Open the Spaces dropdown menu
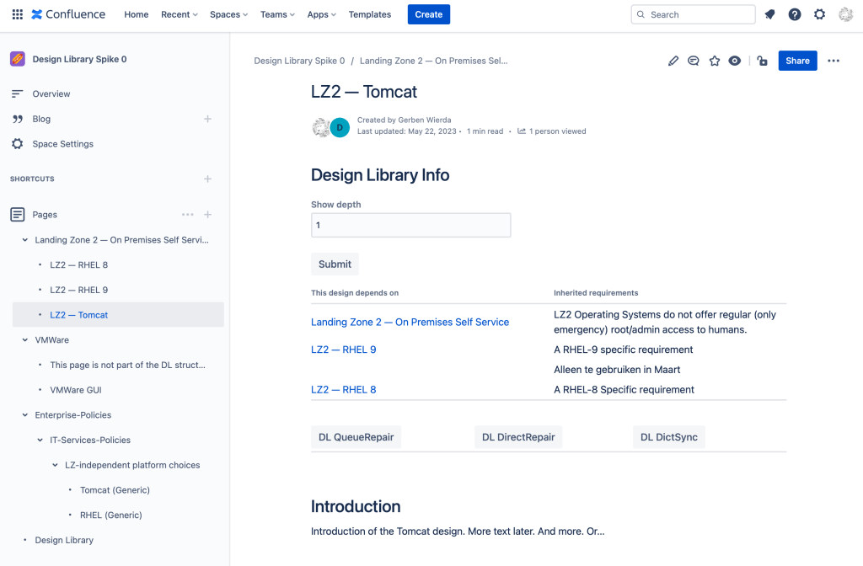This screenshot has height=566, width=863. pyautogui.click(x=228, y=14)
